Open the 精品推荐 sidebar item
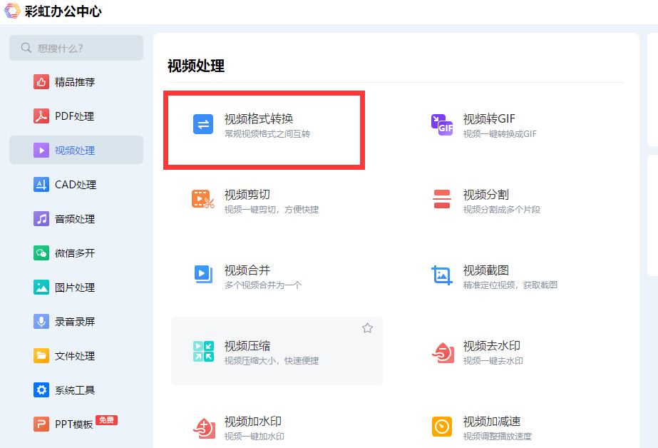658x448 pixels. pos(76,82)
